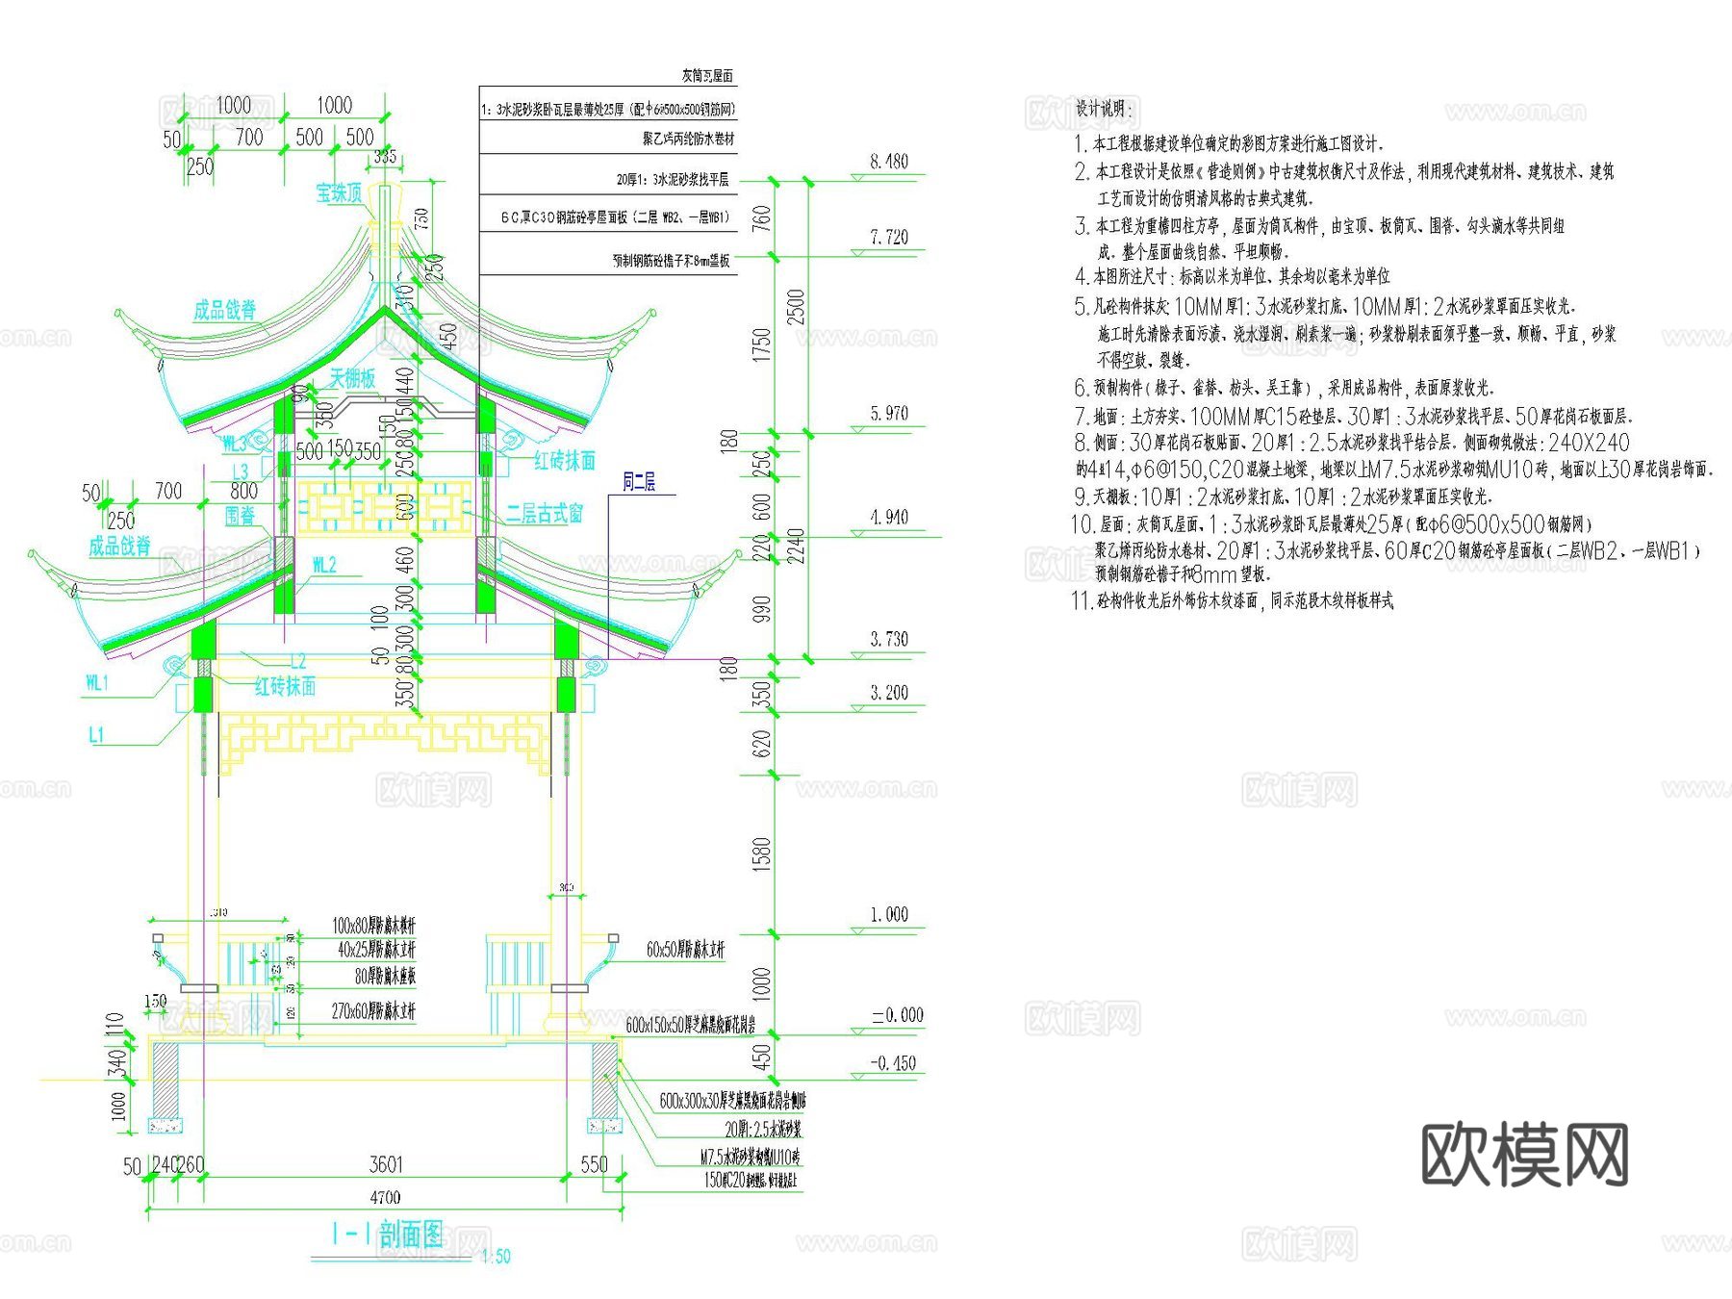Image resolution: width=1732 pixels, height=1299 pixels.
Task: Select the "M7.5水泥砂浆砌MU10砖" callout
Action: click(751, 1157)
